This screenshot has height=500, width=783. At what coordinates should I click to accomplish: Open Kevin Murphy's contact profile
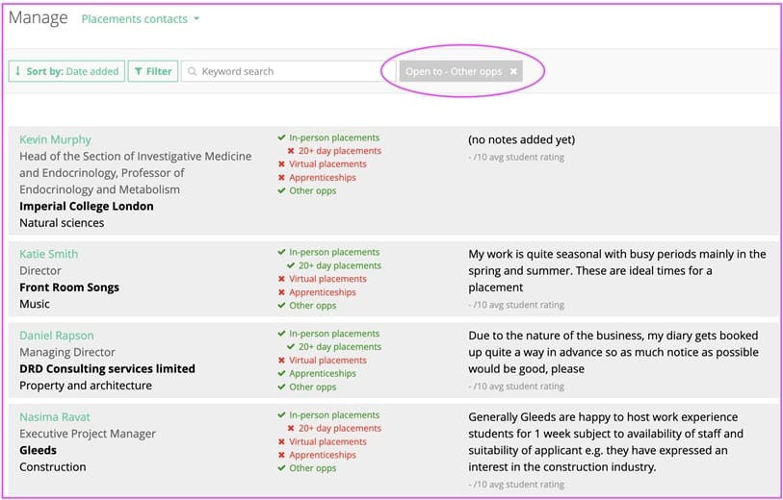point(56,139)
